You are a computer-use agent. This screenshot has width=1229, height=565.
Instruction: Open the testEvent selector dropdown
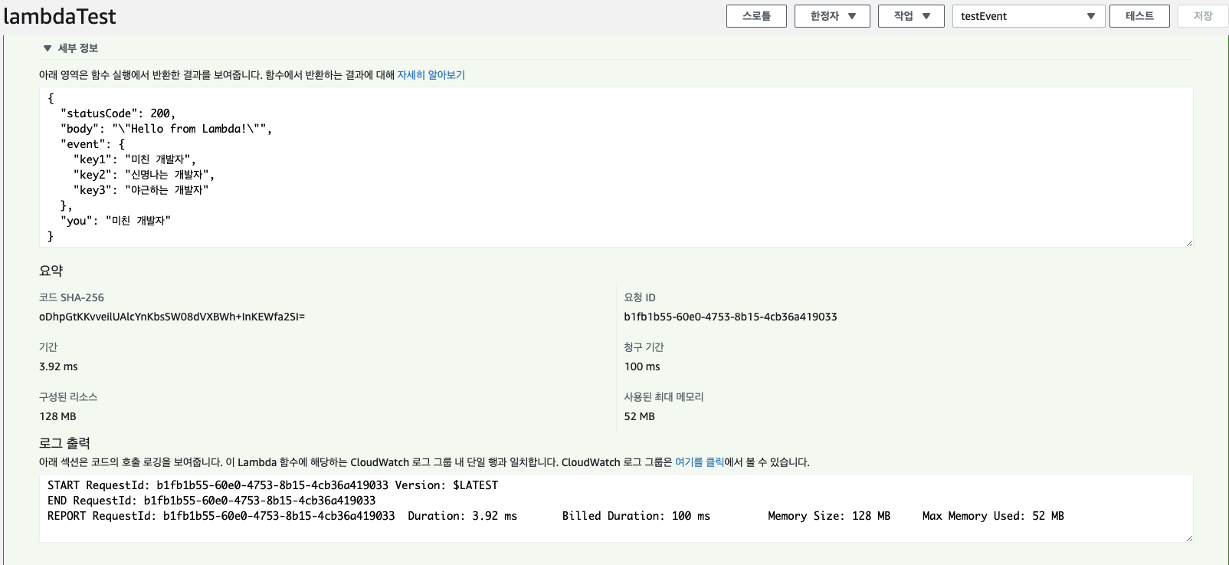click(x=1028, y=16)
